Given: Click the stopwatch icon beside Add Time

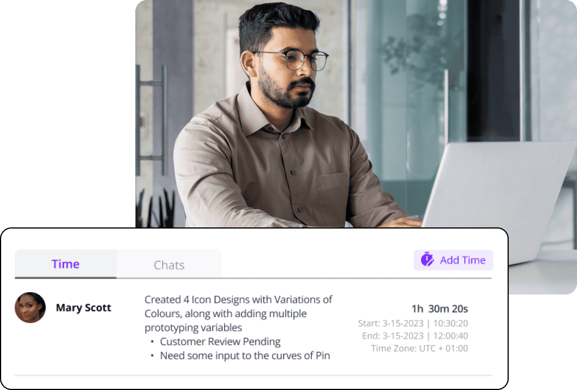Looking at the screenshot, I should 427,259.
